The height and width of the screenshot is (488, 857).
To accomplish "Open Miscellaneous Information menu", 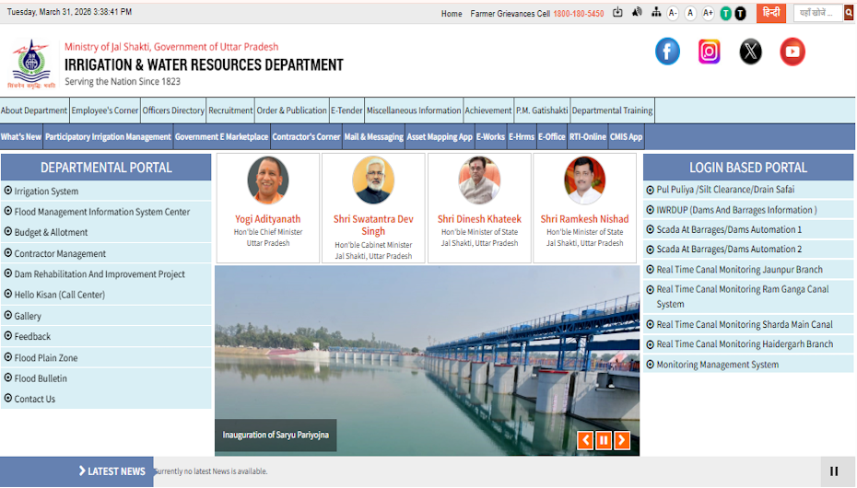I will [414, 110].
